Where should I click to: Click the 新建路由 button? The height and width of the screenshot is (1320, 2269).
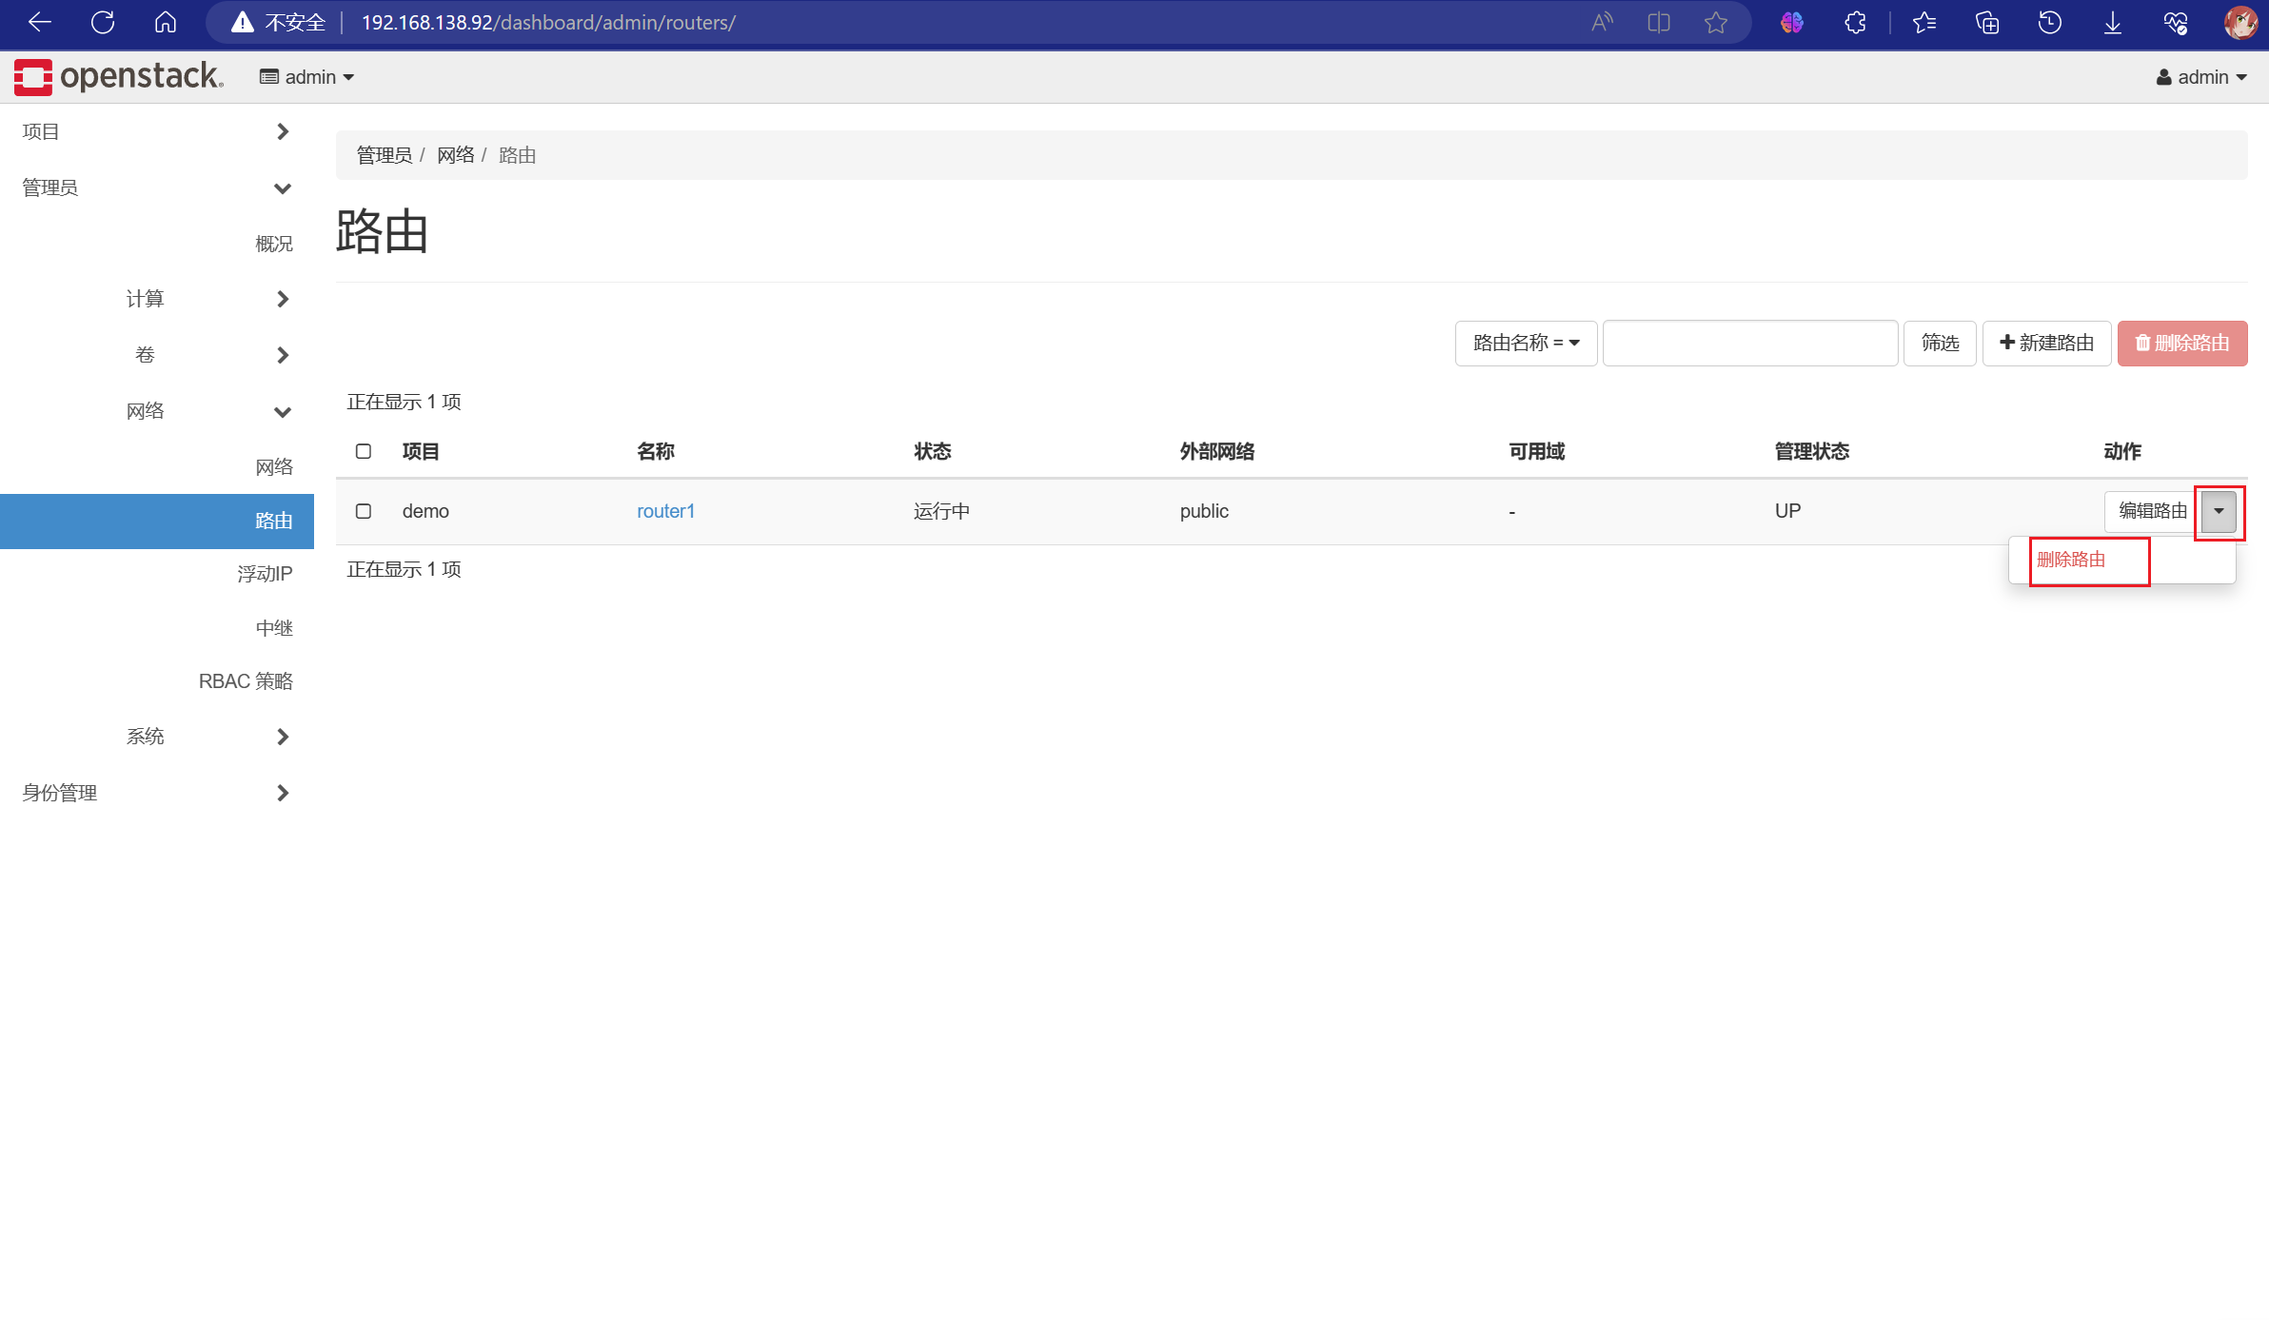tap(2046, 343)
